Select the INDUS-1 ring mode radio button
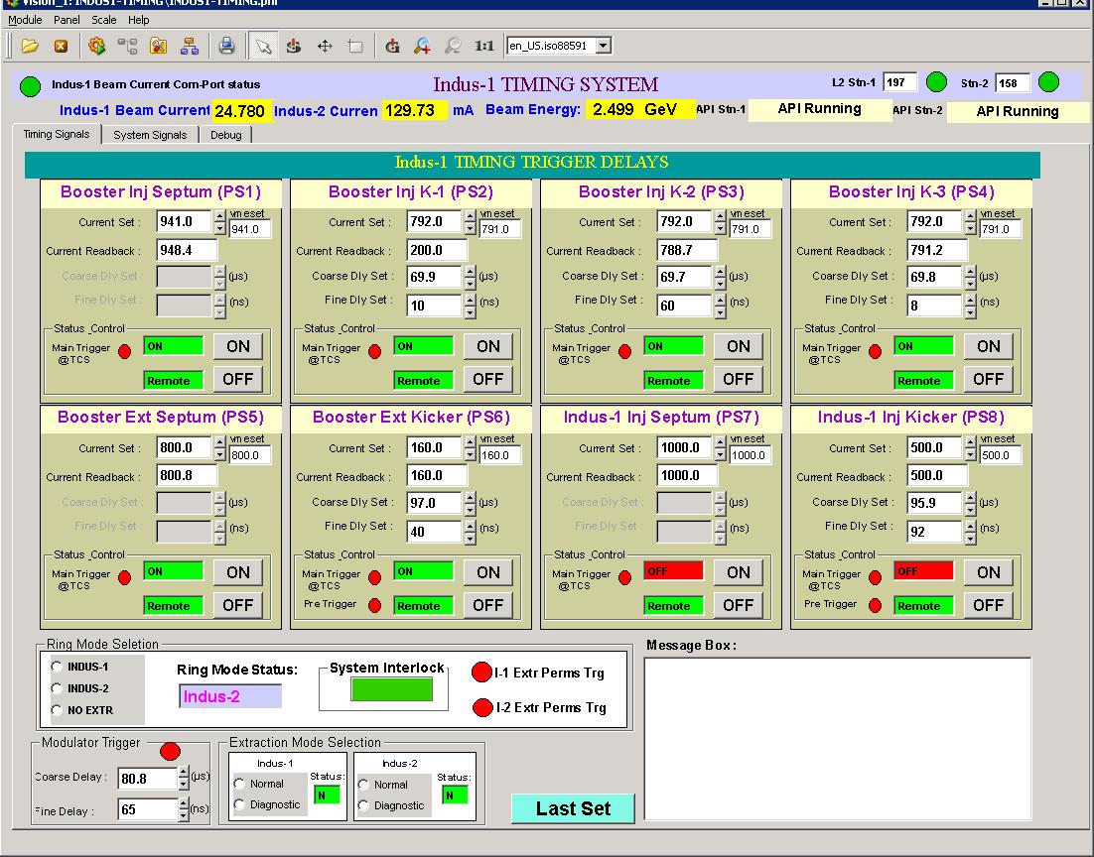Screen dimensions: 1094x857 click(x=57, y=667)
